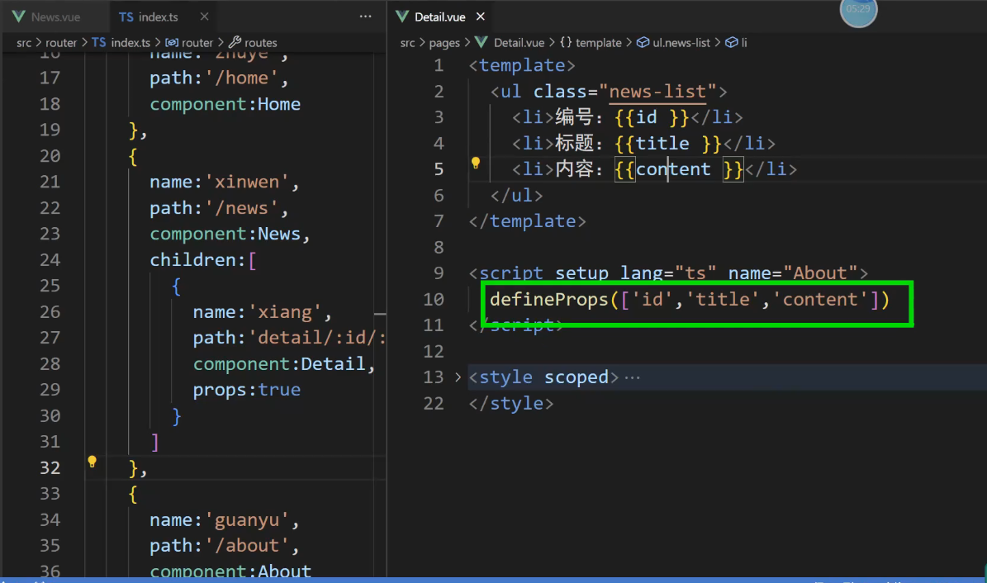Click the 'news-list' class value

(x=657, y=92)
